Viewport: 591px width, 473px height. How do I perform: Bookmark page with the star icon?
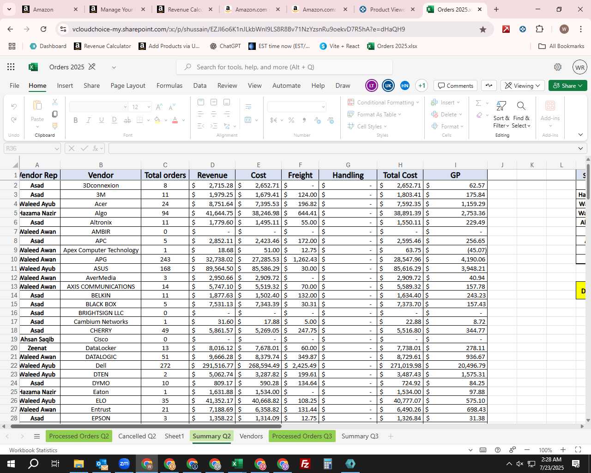click(x=483, y=29)
